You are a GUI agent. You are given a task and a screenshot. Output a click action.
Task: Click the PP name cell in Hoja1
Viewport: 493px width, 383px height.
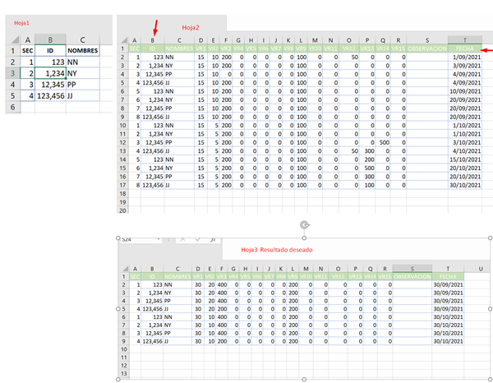pos(83,85)
